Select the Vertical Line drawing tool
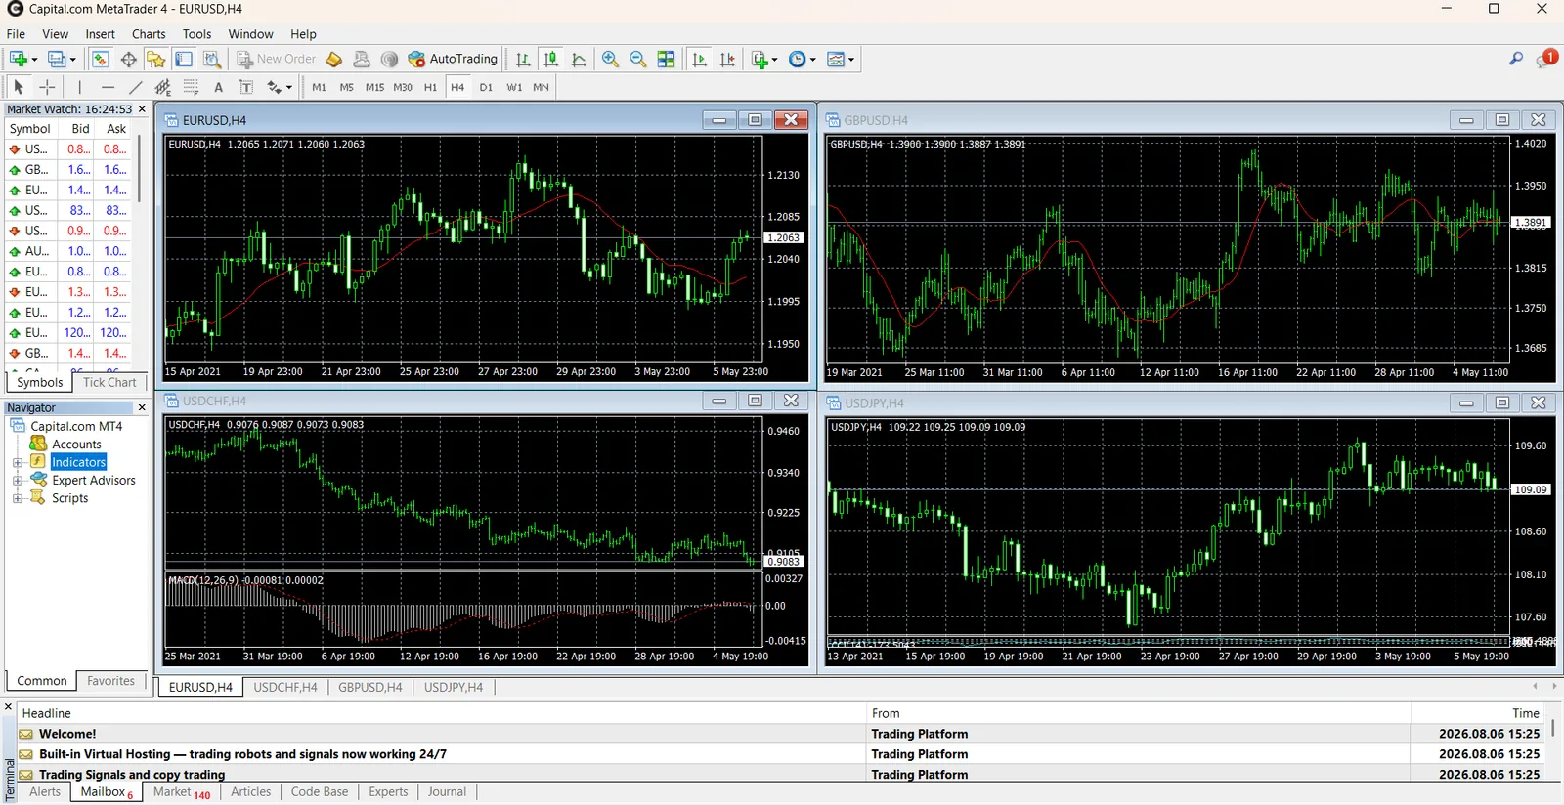 (x=79, y=87)
